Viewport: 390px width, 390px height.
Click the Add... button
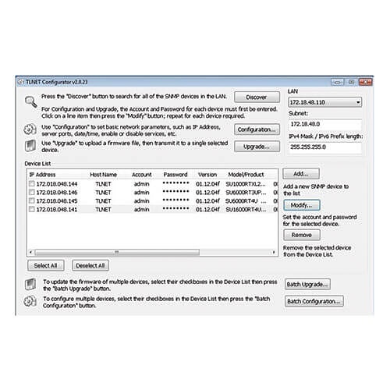301,174
